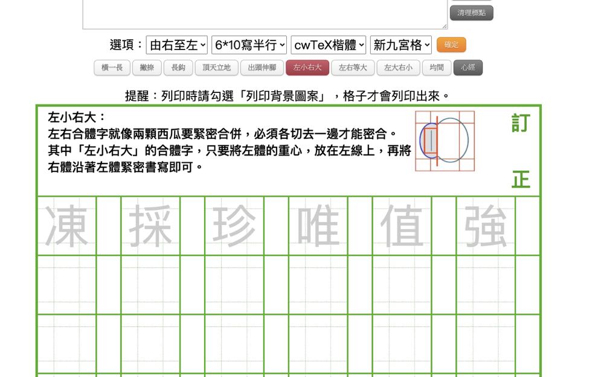Click the dark 心經 button
604x377 pixels.
tap(468, 68)
